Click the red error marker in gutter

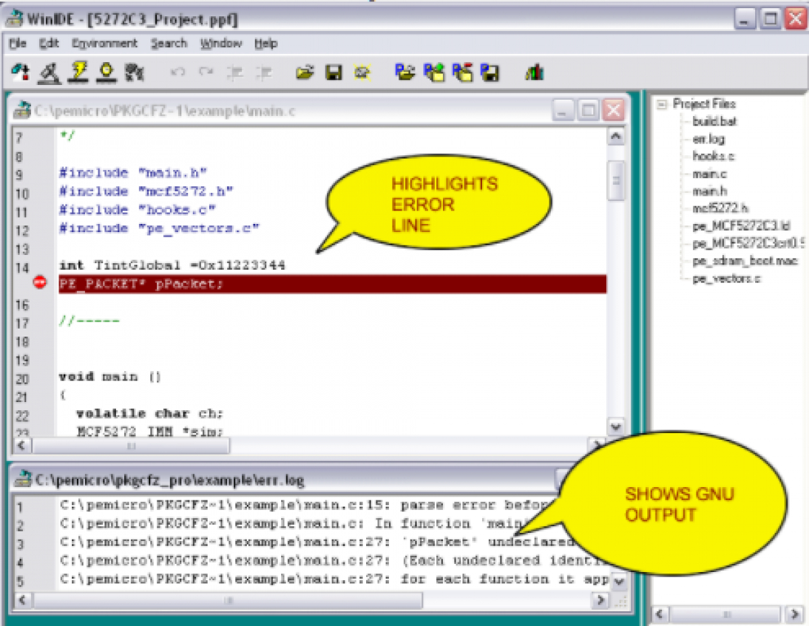[40, 283]
